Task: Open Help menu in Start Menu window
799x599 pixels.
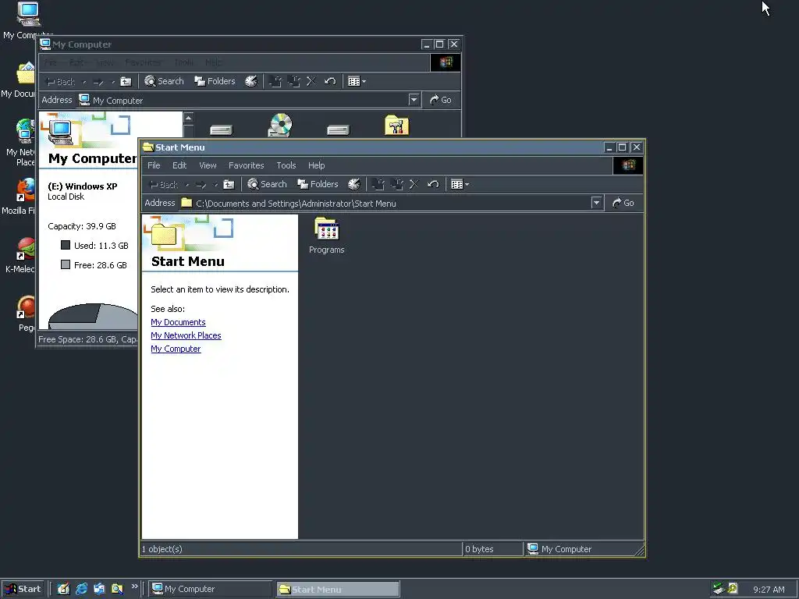Action: (x=317, y=165)
